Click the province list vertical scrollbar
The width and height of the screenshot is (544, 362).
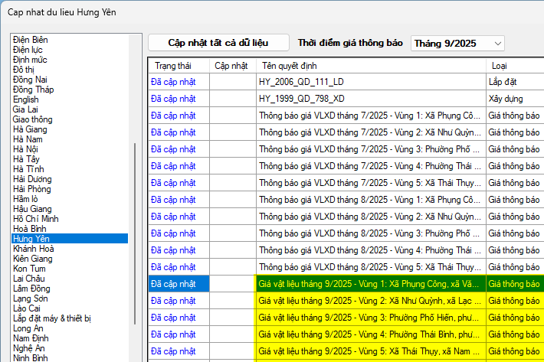[x=136, y=191]
